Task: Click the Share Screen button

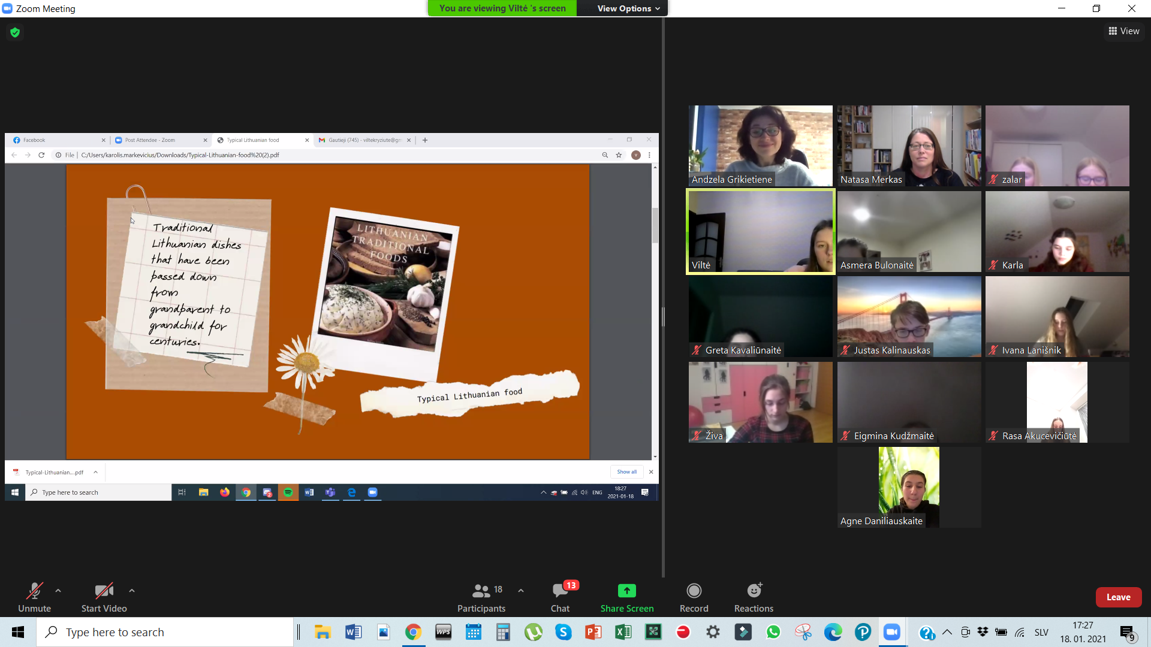Action: [626, 597]
